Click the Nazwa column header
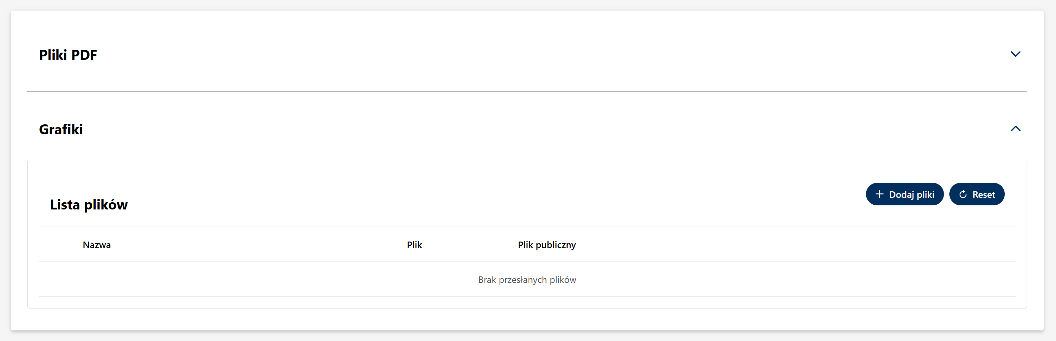 coord(97,245)
